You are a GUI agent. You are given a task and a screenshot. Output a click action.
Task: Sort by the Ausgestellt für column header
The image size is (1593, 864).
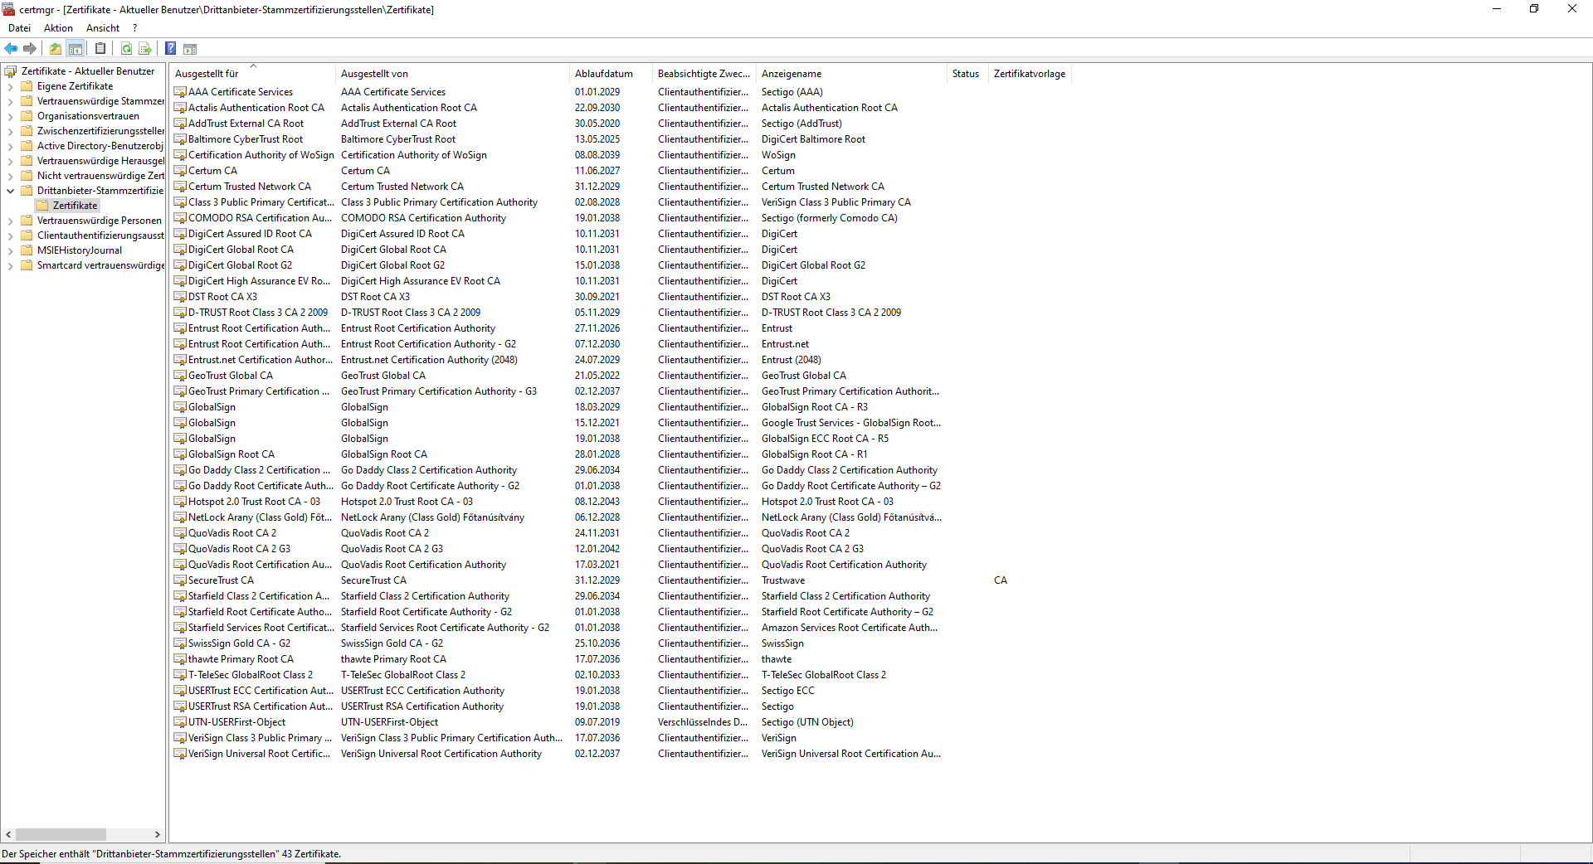click(253, 74)
